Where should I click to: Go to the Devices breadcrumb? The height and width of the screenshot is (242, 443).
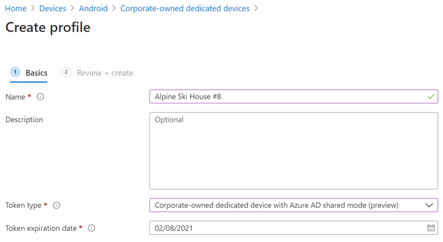(52, 9)
